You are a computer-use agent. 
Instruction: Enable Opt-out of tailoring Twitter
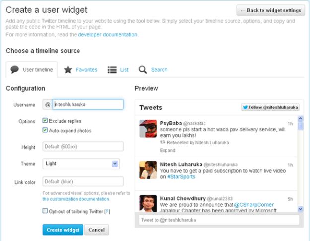point(45,211)
